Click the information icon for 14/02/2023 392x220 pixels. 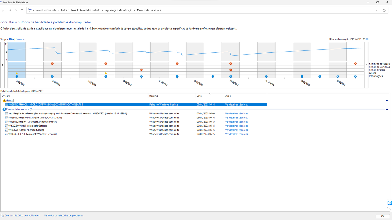click(x=106, y=76)
